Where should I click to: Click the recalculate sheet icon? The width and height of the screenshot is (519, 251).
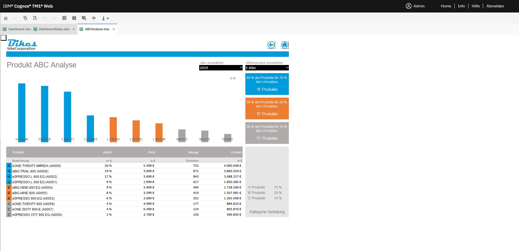point(64,18)
